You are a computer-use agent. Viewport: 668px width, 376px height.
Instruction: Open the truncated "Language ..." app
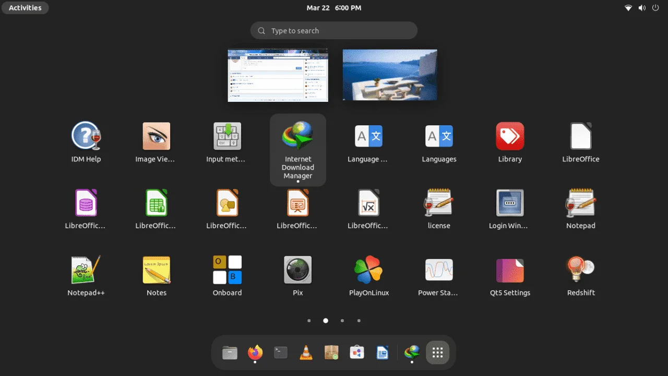click(368, 143)
